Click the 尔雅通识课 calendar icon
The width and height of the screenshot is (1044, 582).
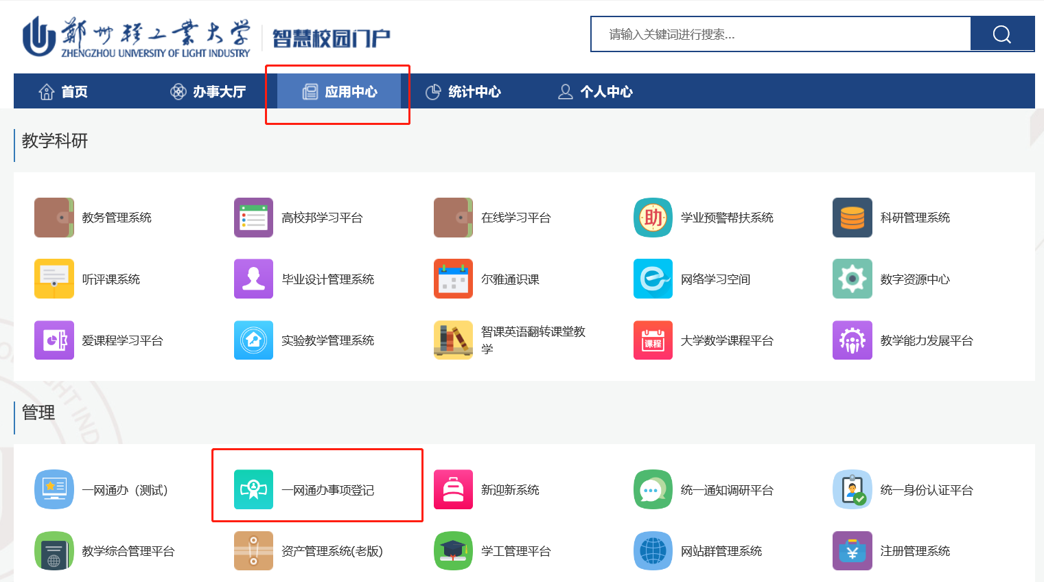(453, 279)
